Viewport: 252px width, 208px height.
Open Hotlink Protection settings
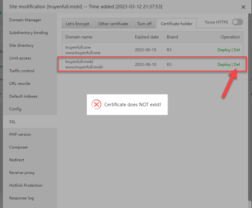pos(26,185)
